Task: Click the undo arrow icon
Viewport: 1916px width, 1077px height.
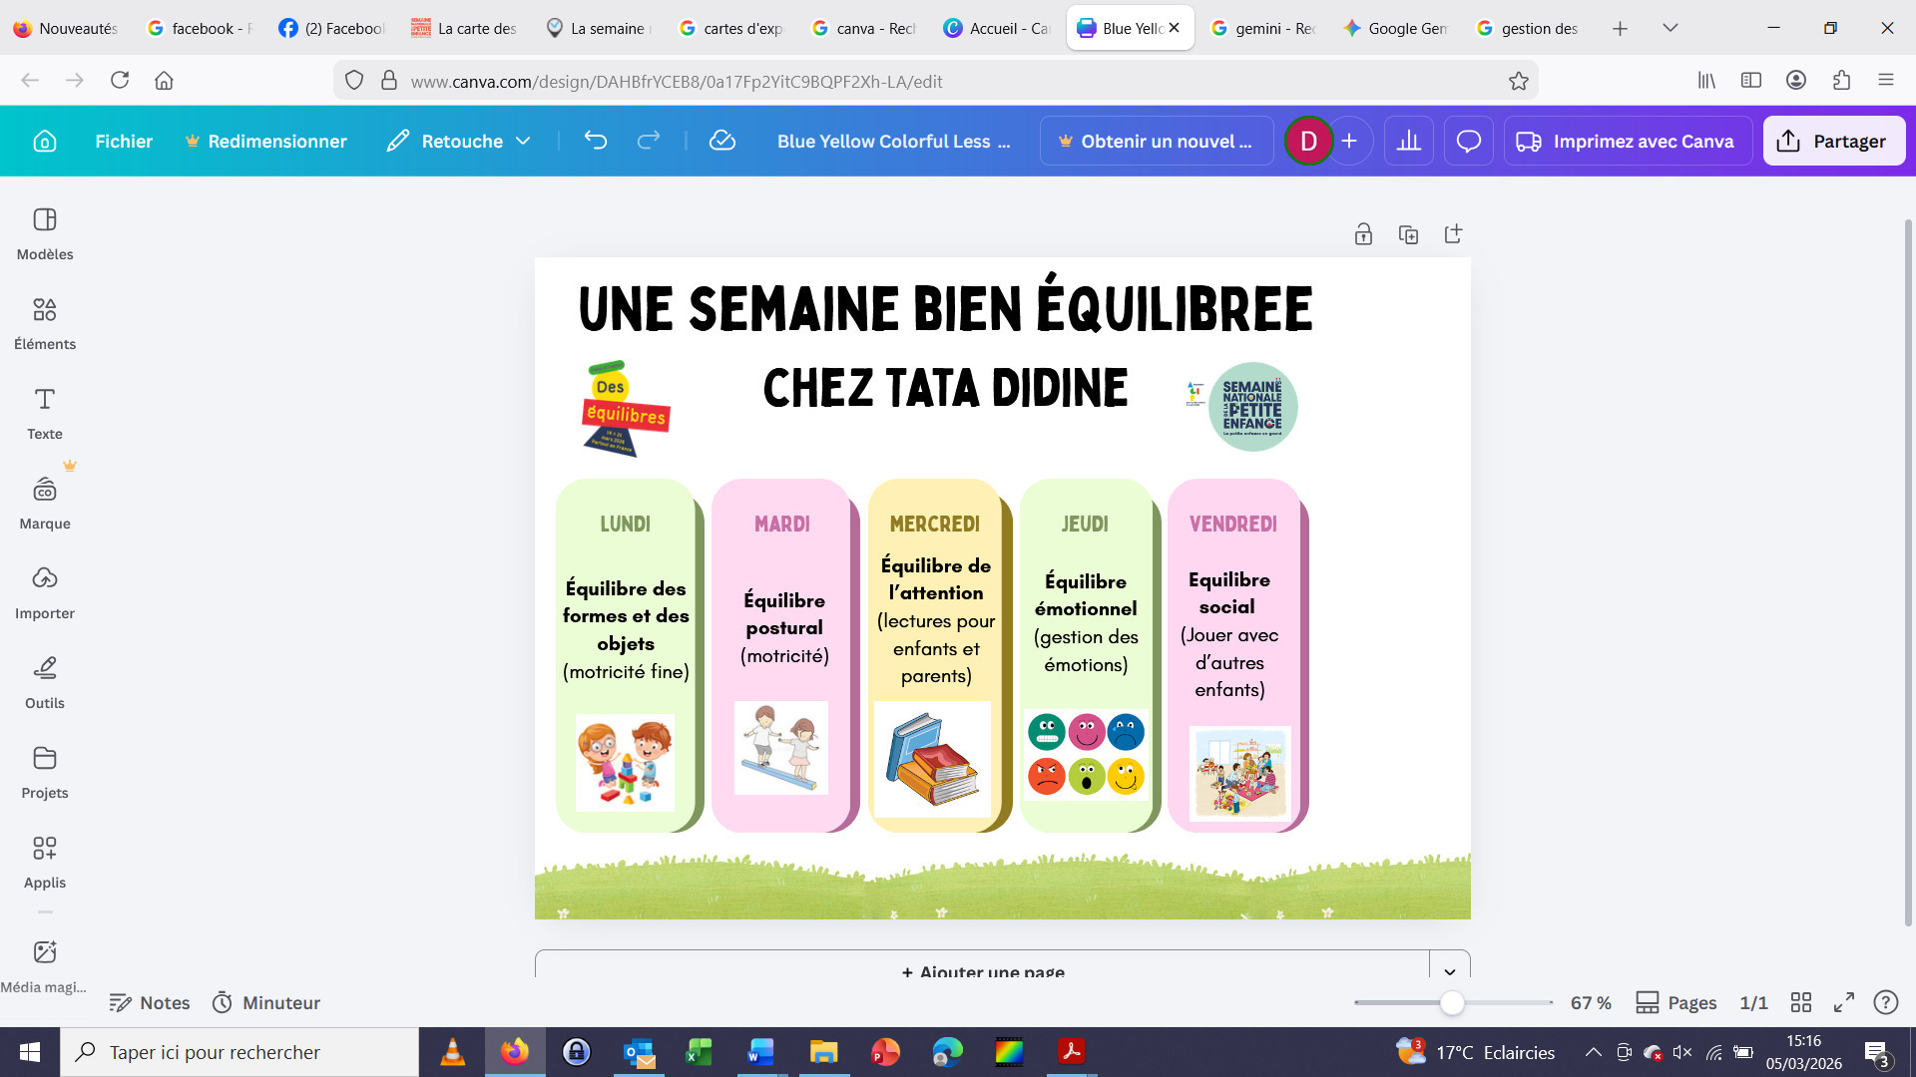Action: coord(596,141)
